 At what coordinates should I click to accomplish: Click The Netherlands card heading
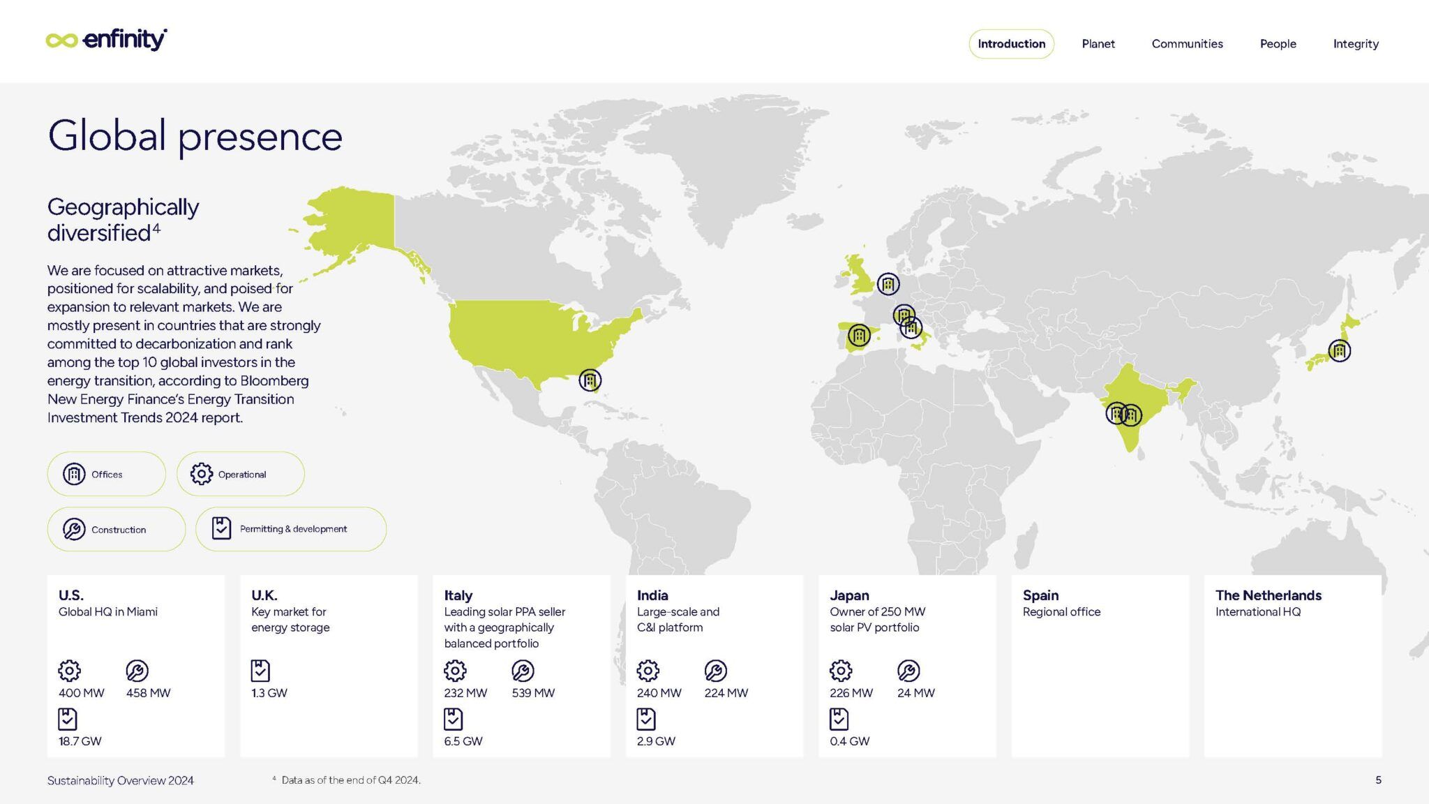pos(1269,595)
